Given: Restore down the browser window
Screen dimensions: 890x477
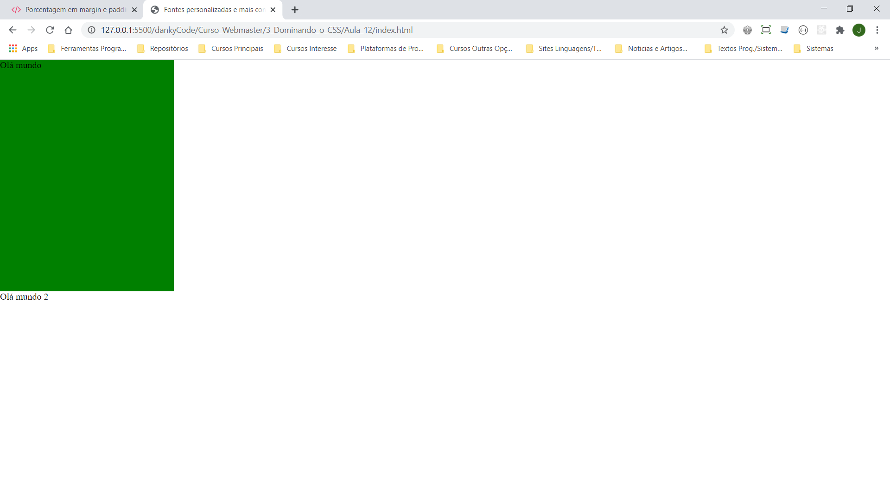Looking at the screenshot, I should [x=850, y=8].
